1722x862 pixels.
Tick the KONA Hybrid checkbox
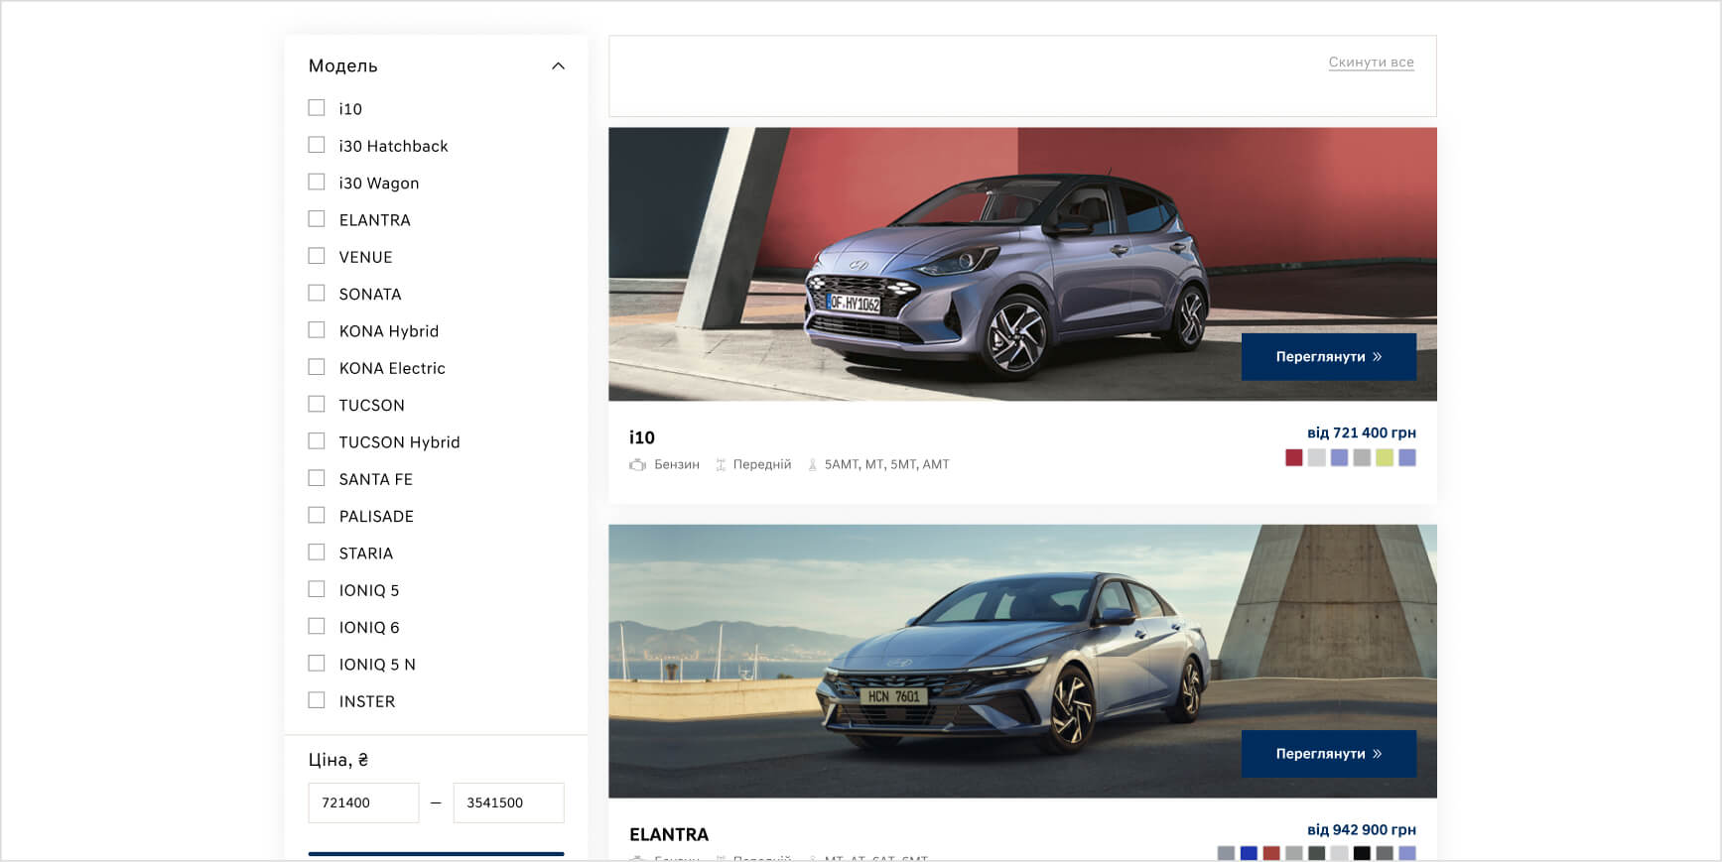tap(317, 330)
